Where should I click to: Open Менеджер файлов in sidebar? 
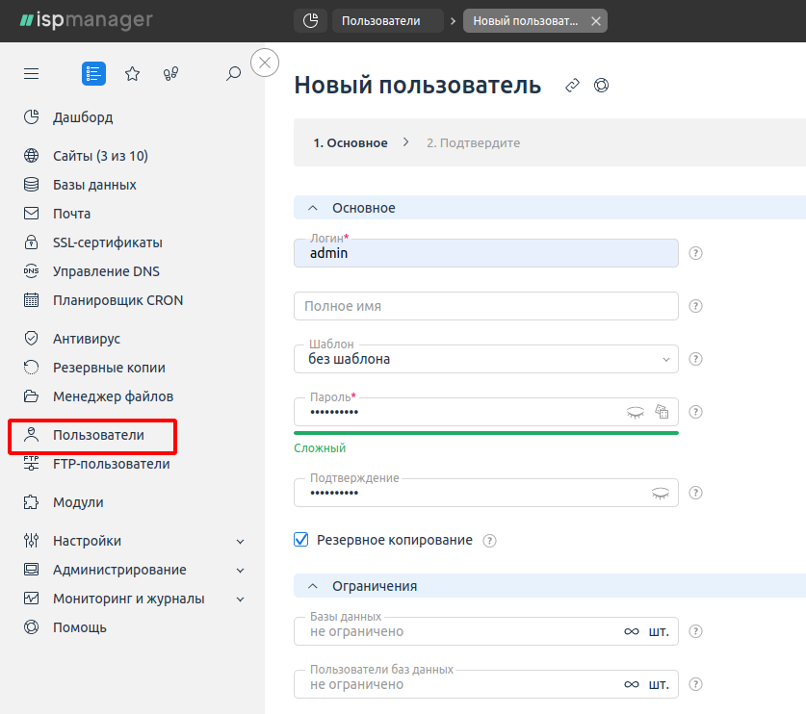click(113, 396)
